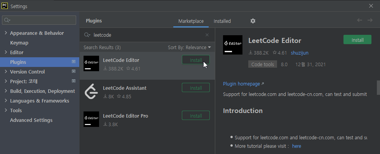Focus the settings search field
380x154 pixels.
coord(39,20)
